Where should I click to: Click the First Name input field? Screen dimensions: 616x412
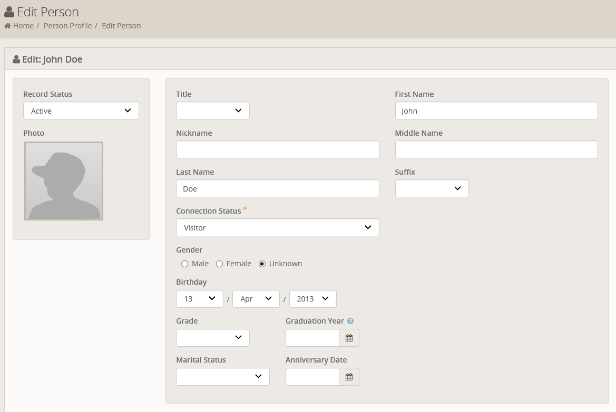tap(496, 110)
